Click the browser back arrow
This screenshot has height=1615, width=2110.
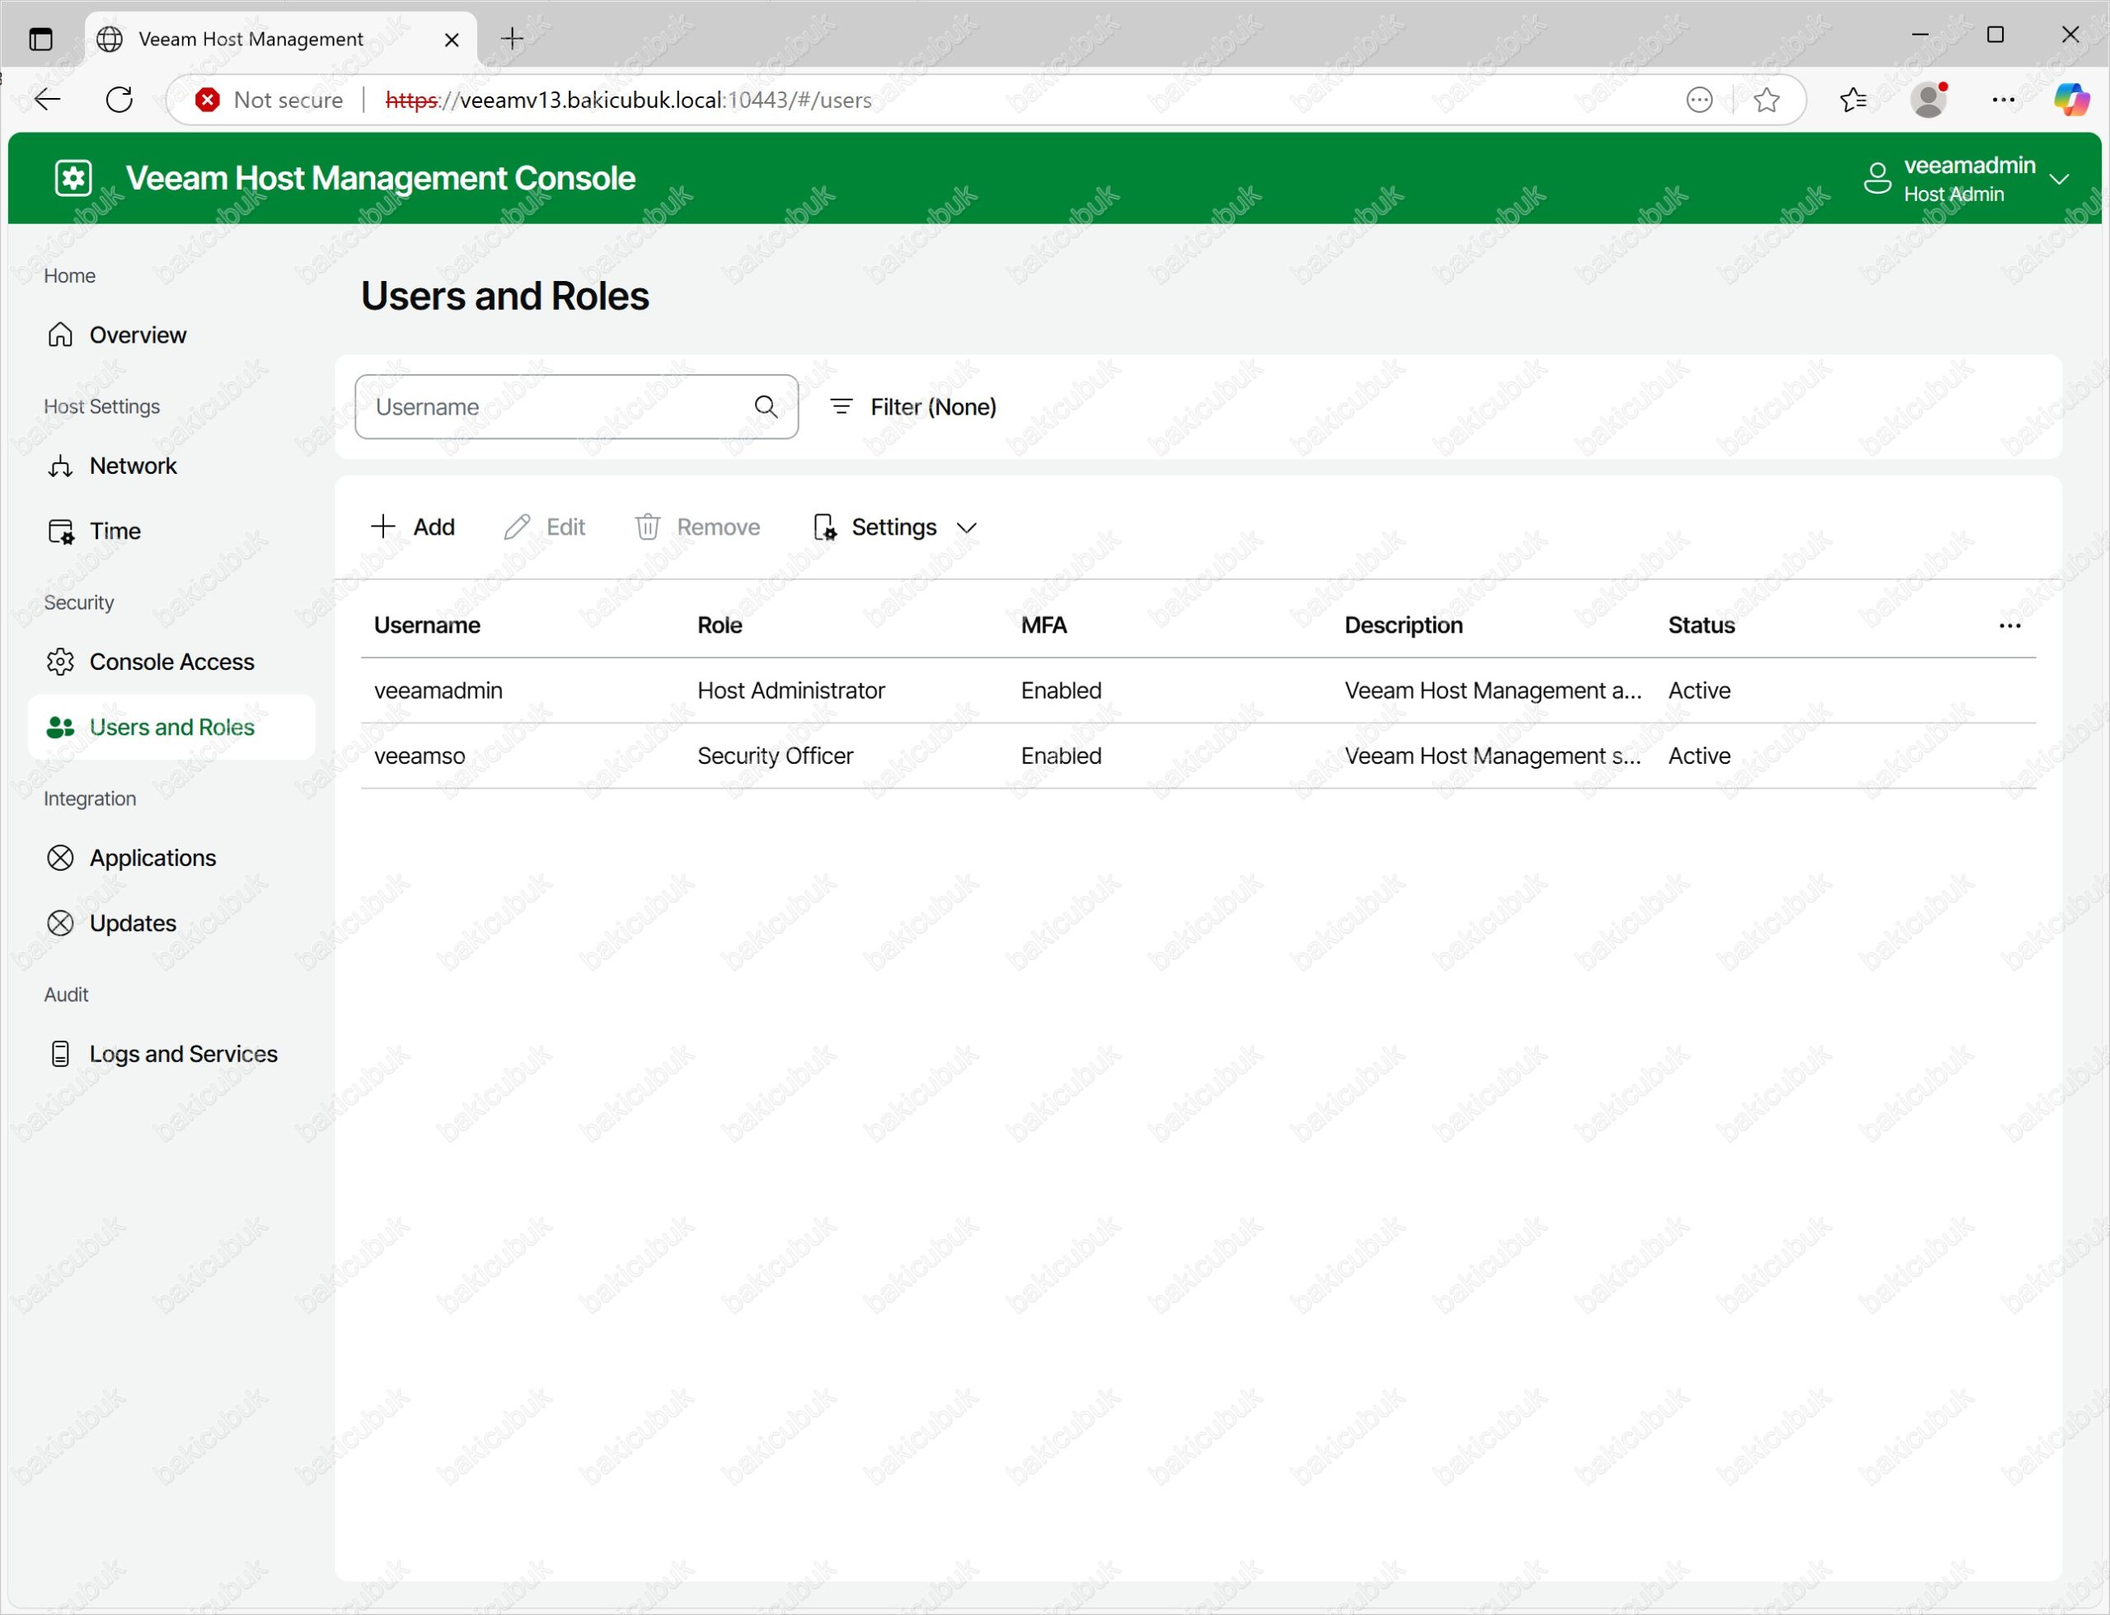click(47, 99)
